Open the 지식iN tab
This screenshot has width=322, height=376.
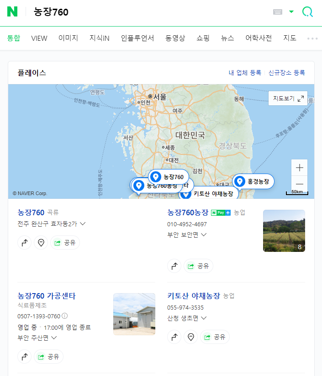click(99, 38)
